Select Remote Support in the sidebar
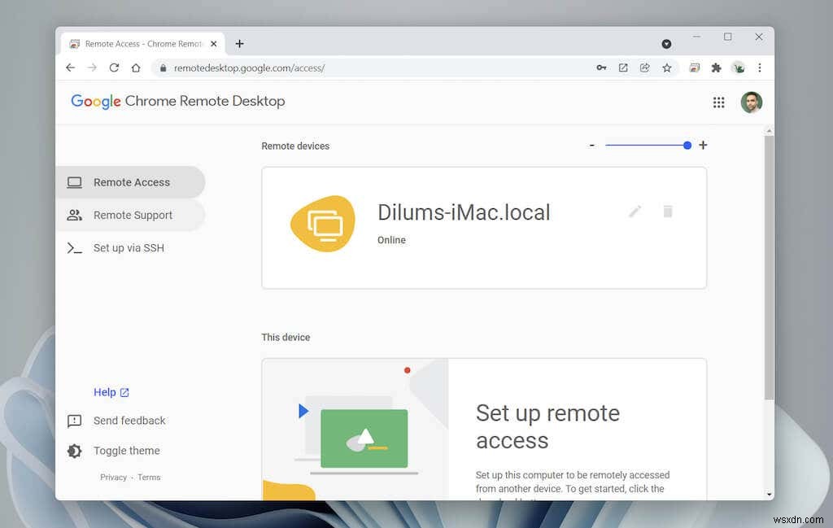 tap(130, 215)
